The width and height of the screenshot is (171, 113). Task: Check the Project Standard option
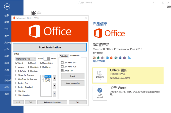click(x=17, y=87)
